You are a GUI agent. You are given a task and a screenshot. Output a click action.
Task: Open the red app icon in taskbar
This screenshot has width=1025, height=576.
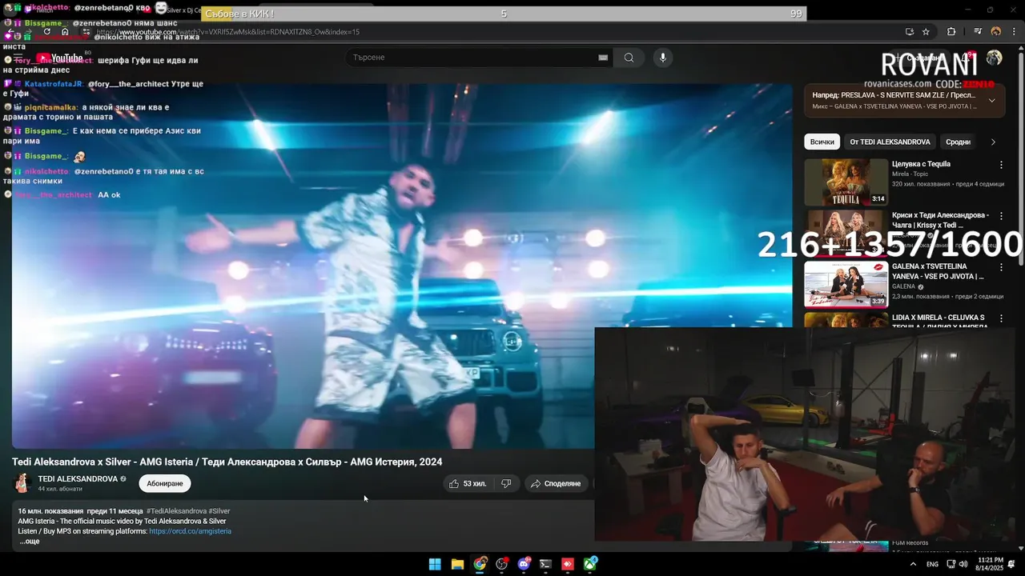click(568, 564)
